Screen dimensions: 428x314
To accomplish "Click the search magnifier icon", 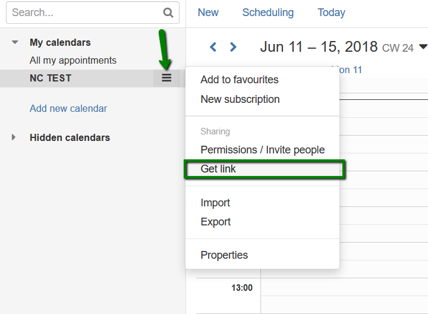I will 168,12.
